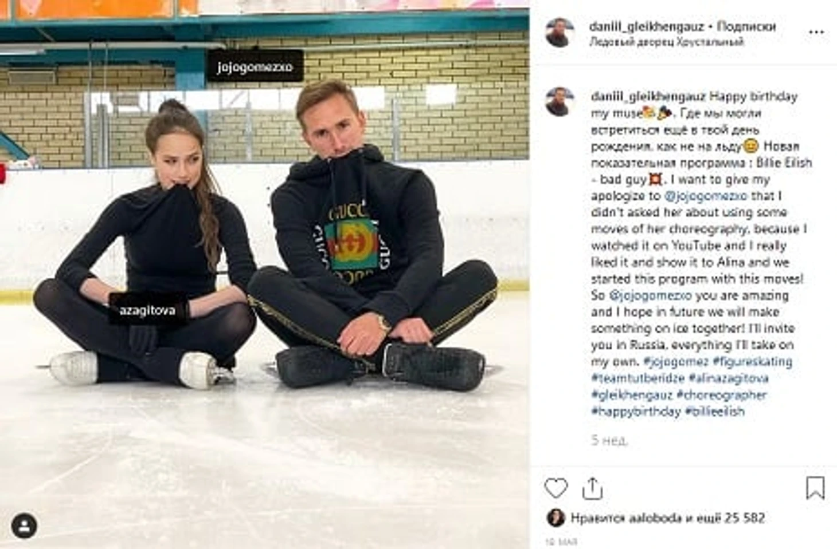
Task: Toggle Подписки following status
Action: coord(746,26)
